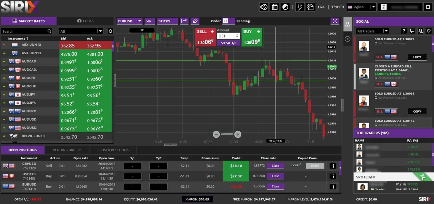Collapse the market rates panel handle

[115, 81]
